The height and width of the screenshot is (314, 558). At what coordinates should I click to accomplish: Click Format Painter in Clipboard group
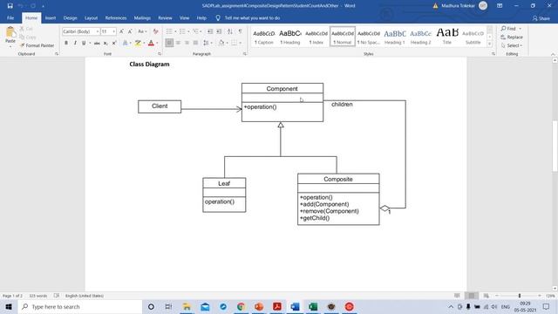click(x=37, y=45)
